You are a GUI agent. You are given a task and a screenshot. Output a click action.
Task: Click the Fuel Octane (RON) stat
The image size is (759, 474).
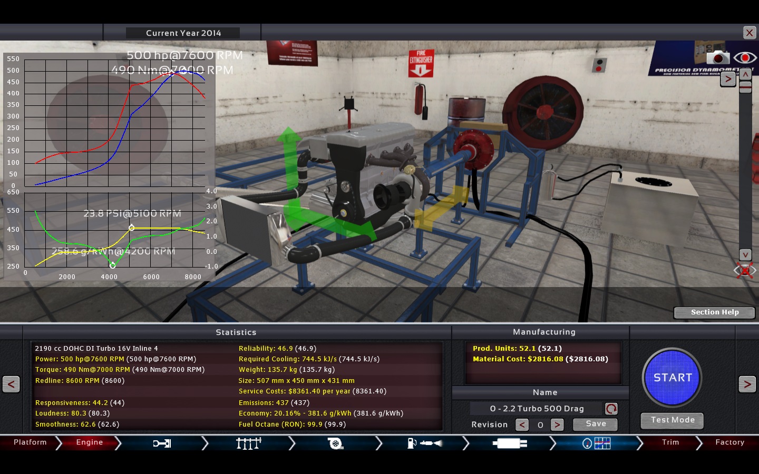click(x=292, y=424)
